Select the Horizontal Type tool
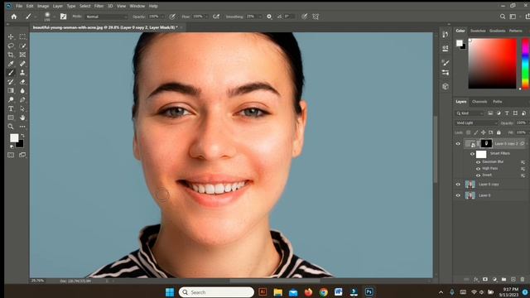The image size is (530, 298). (x=11, y=108)
